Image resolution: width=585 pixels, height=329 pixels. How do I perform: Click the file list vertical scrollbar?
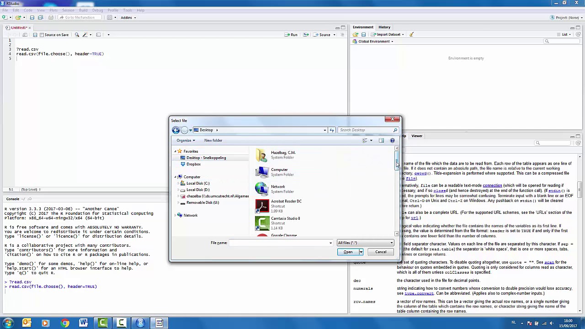click(x=397, y=191)
